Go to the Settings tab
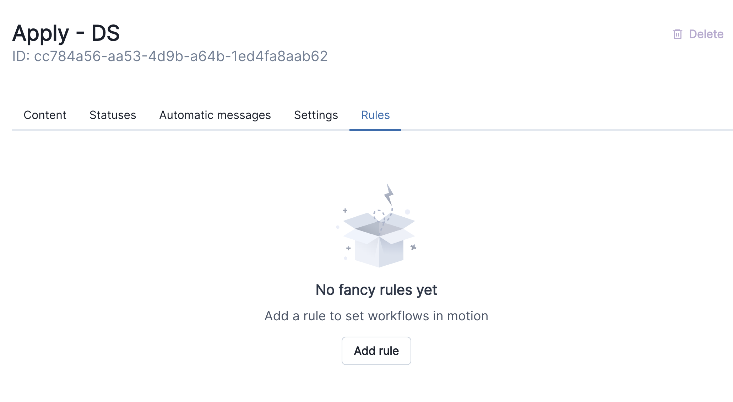733x402 pixels. (x=315, y=115)
